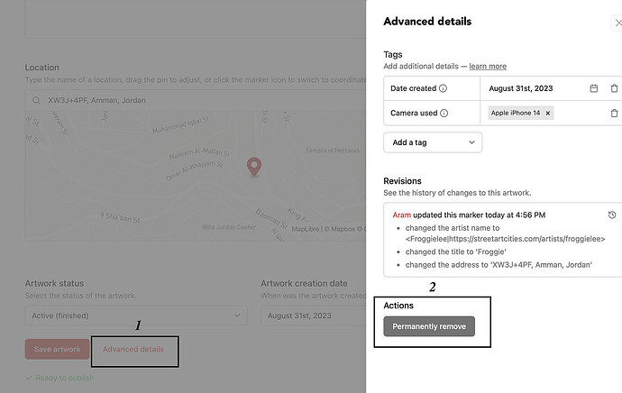
Task: Open calendar picker for Date created
Action: pos(593,88)
